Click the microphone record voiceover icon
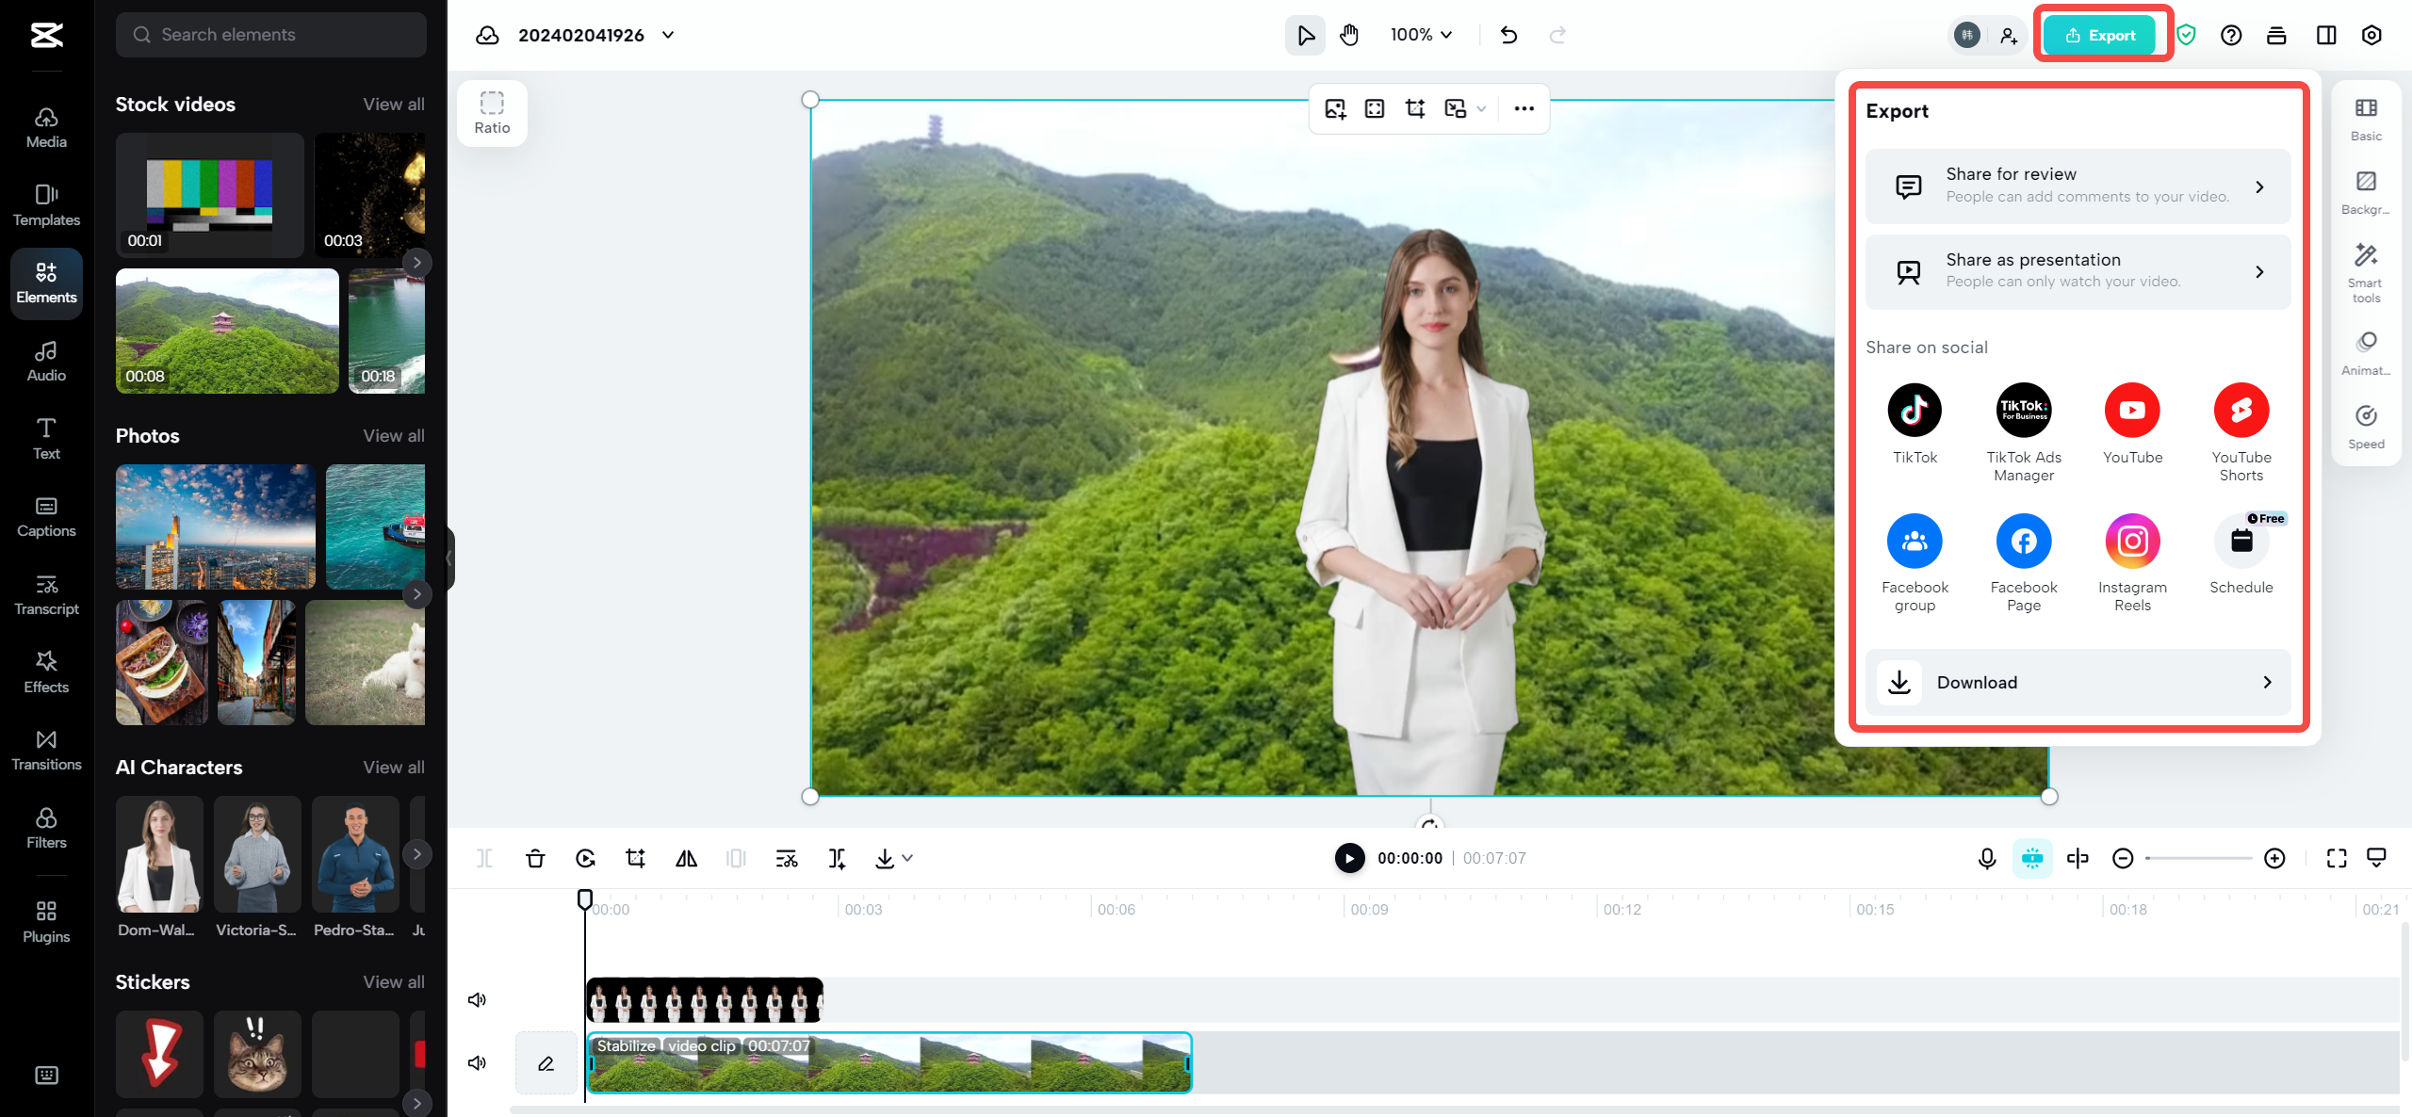Viewport: 2412px width, 1117px height. 1987,858
